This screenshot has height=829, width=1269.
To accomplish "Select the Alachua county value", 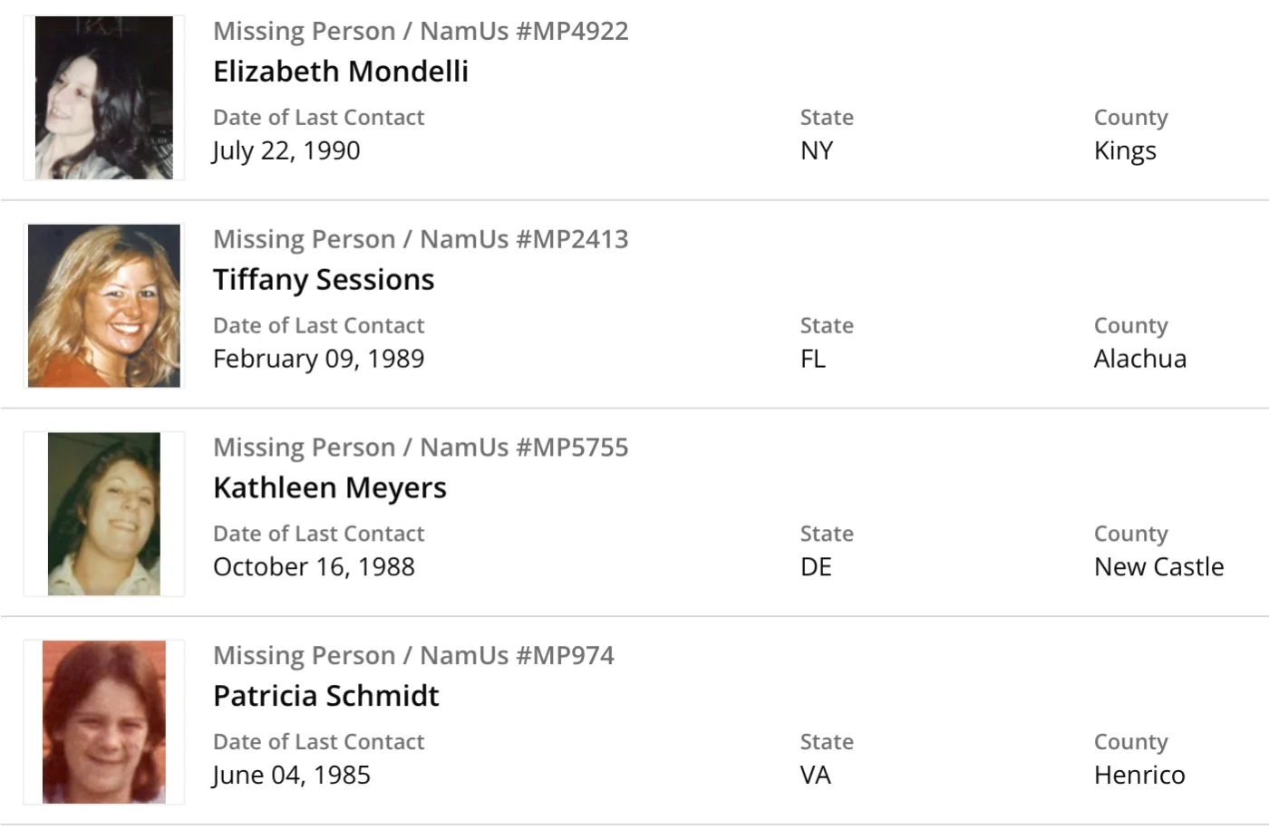I will (x=1140, y=359).
